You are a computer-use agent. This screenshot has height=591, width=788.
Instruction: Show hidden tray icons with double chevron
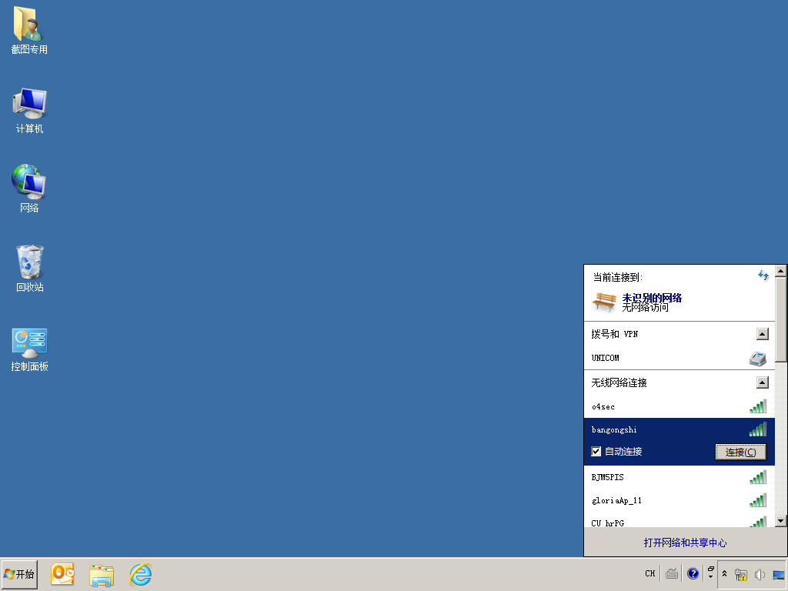click(x=724, y=573)
